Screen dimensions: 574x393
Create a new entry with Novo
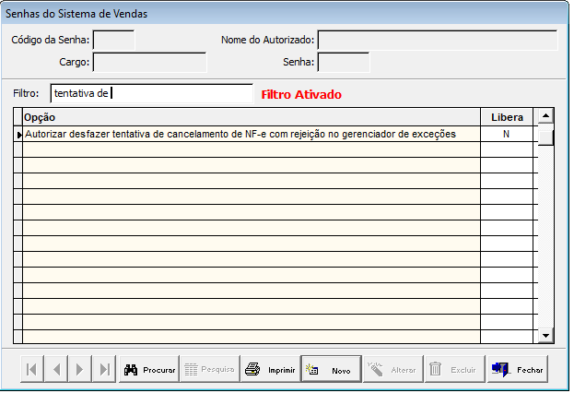point(332,369)
